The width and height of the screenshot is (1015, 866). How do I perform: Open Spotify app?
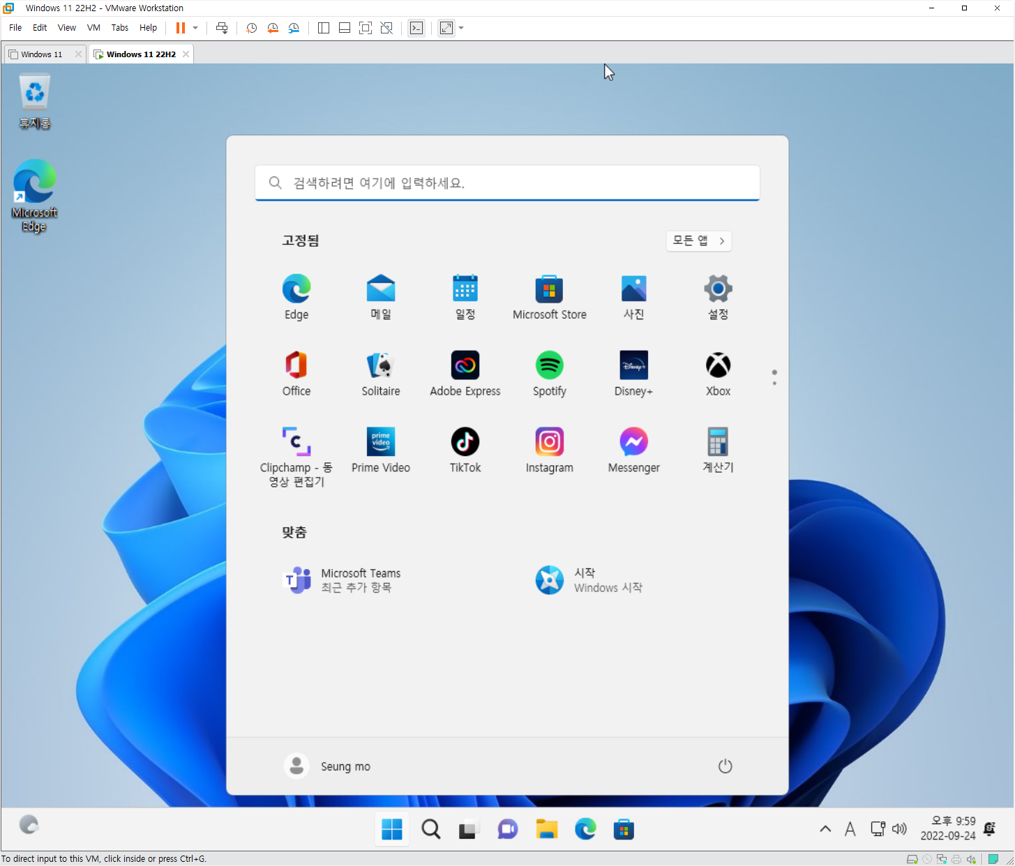click(550, 373)
